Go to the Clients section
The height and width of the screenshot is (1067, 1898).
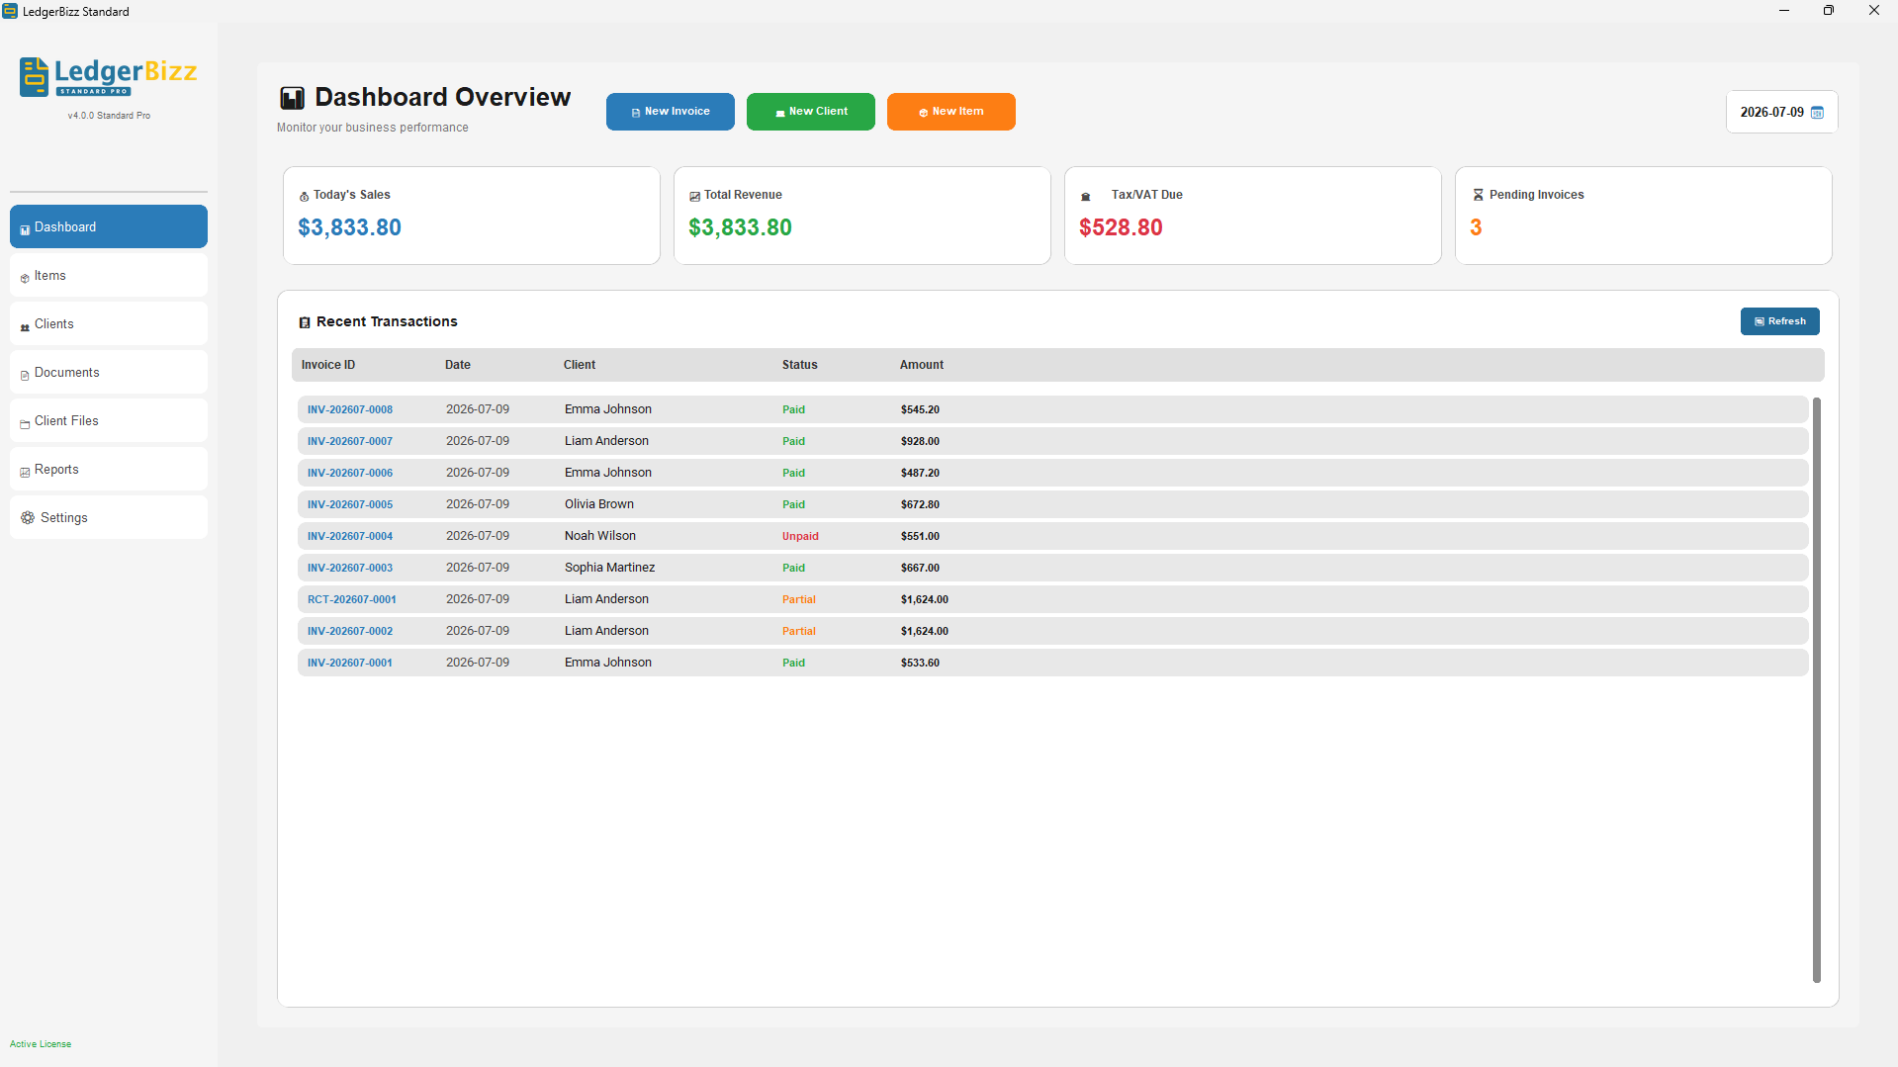coord(109,324)
